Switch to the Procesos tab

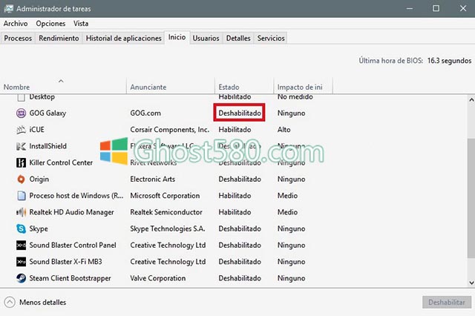pos(18,38)
